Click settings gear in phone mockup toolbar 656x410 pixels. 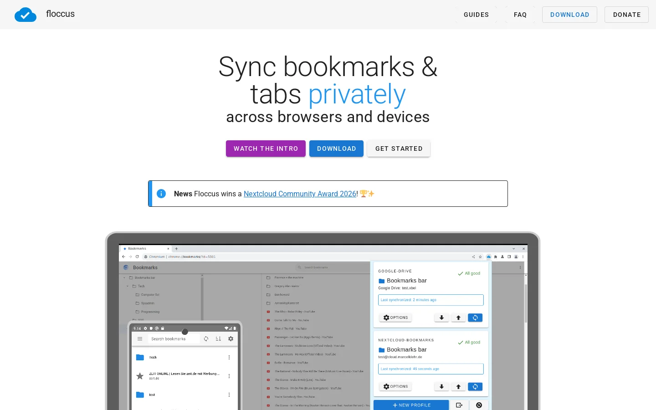coord(231,339)
